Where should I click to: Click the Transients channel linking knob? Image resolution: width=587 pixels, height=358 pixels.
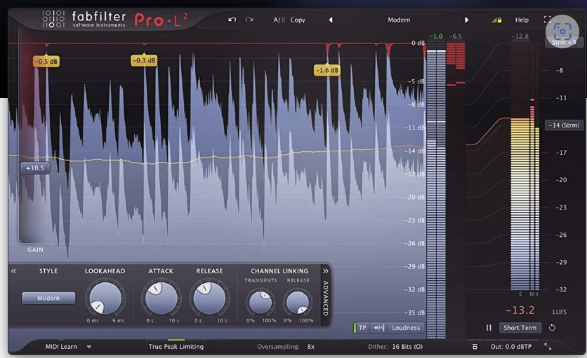click(260, 302)
